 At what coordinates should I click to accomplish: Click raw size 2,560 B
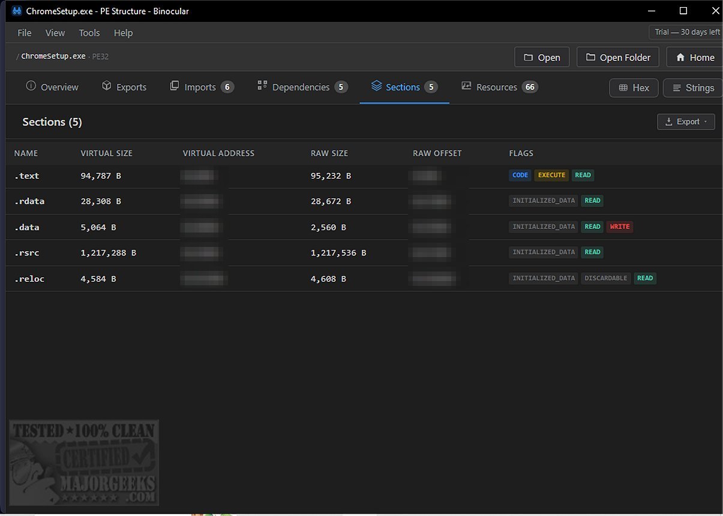coord(328,227)
